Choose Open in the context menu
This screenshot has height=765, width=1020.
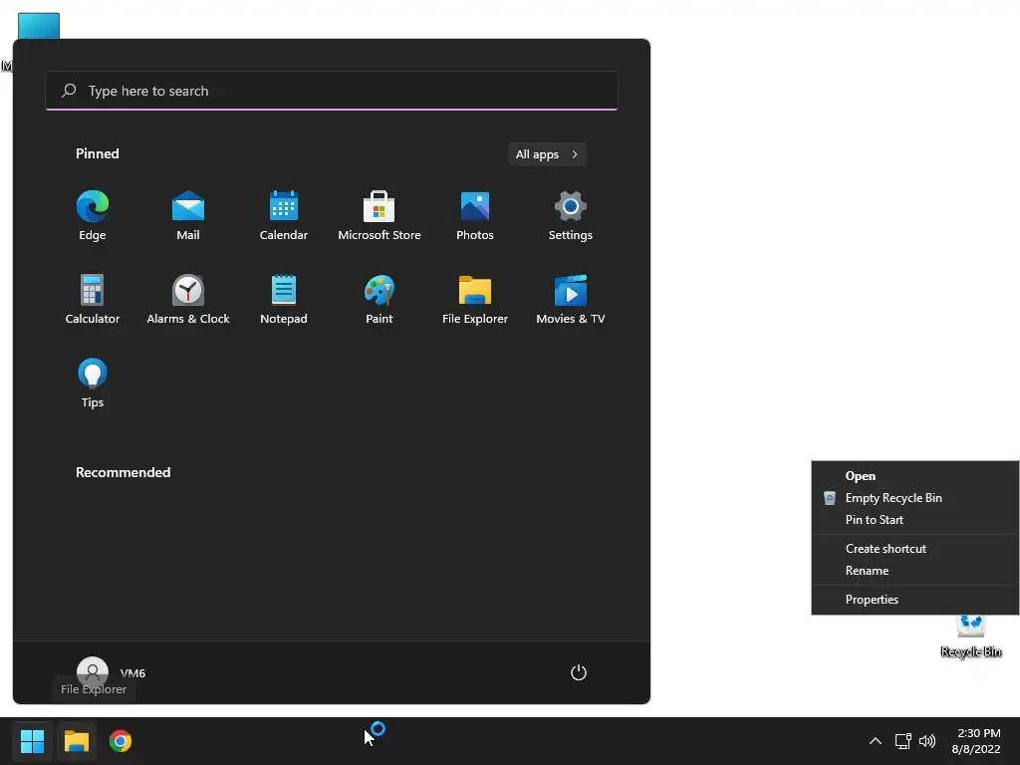[914, 476]
